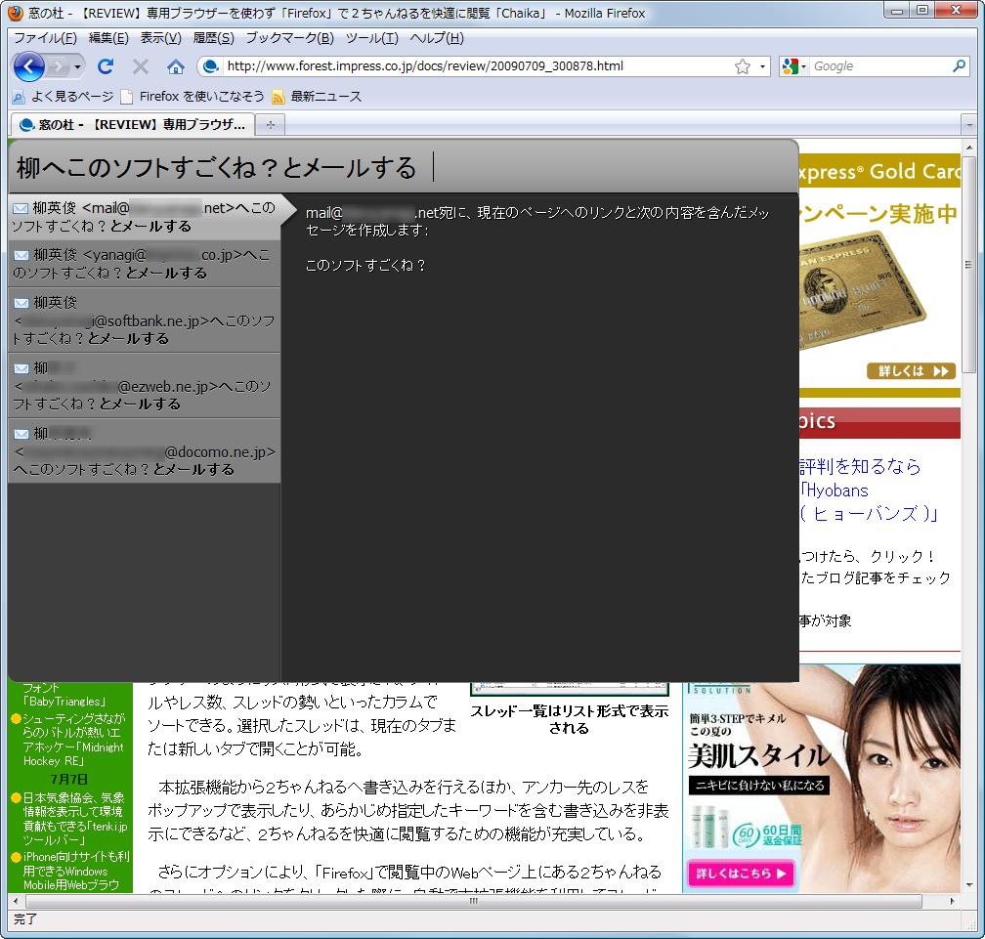Screen dimensions: 985x939
Task: Click the vertical scrollbar thumb
Action: (969, 265)
